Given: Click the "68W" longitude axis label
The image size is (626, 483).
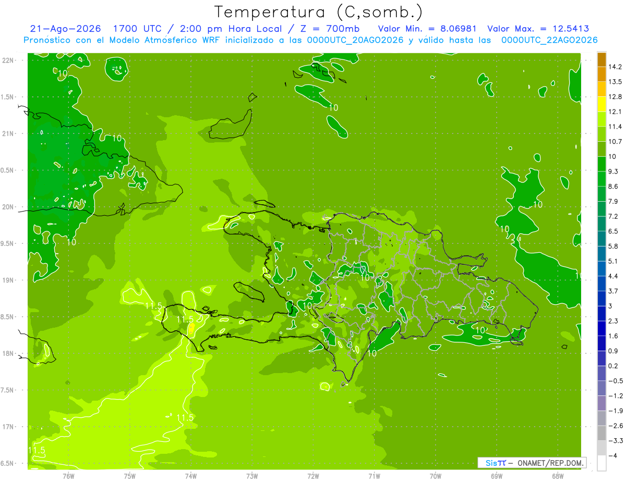Looking at the screenshot, I should pos(557,476).
